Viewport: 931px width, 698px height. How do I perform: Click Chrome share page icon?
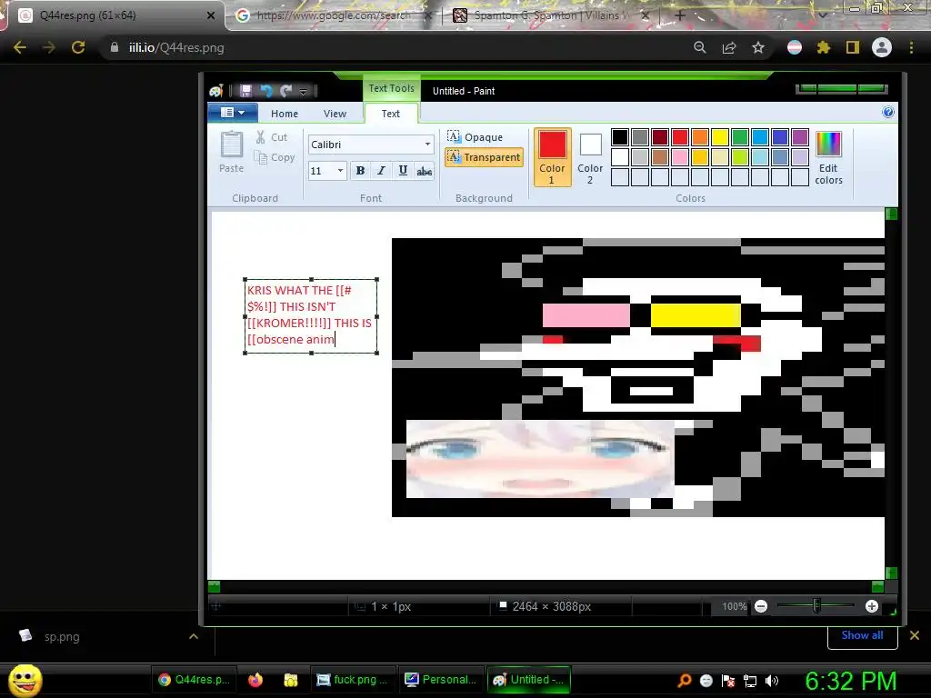(x=729, y=47)
